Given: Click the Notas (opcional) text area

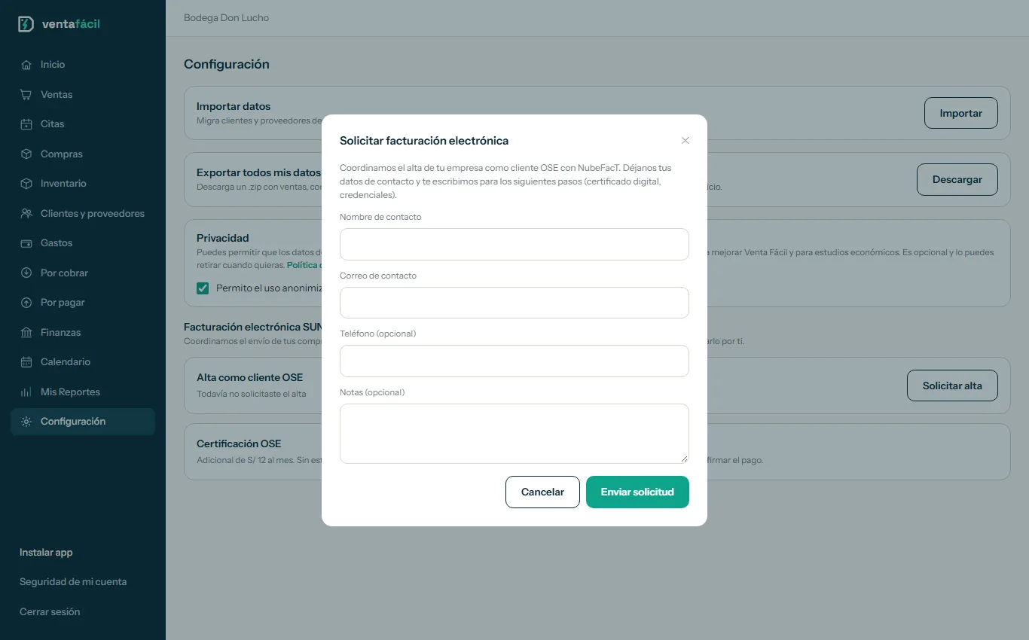Looking at the screenshot, I should pyautogui.click(x=514, y=434).
